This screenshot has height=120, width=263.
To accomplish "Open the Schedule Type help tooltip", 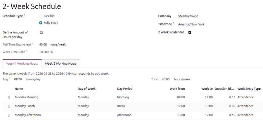I will pyautogui.click(x=24, y=15).
